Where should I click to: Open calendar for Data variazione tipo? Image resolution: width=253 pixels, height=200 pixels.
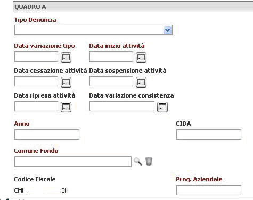[x=66, y=57]
